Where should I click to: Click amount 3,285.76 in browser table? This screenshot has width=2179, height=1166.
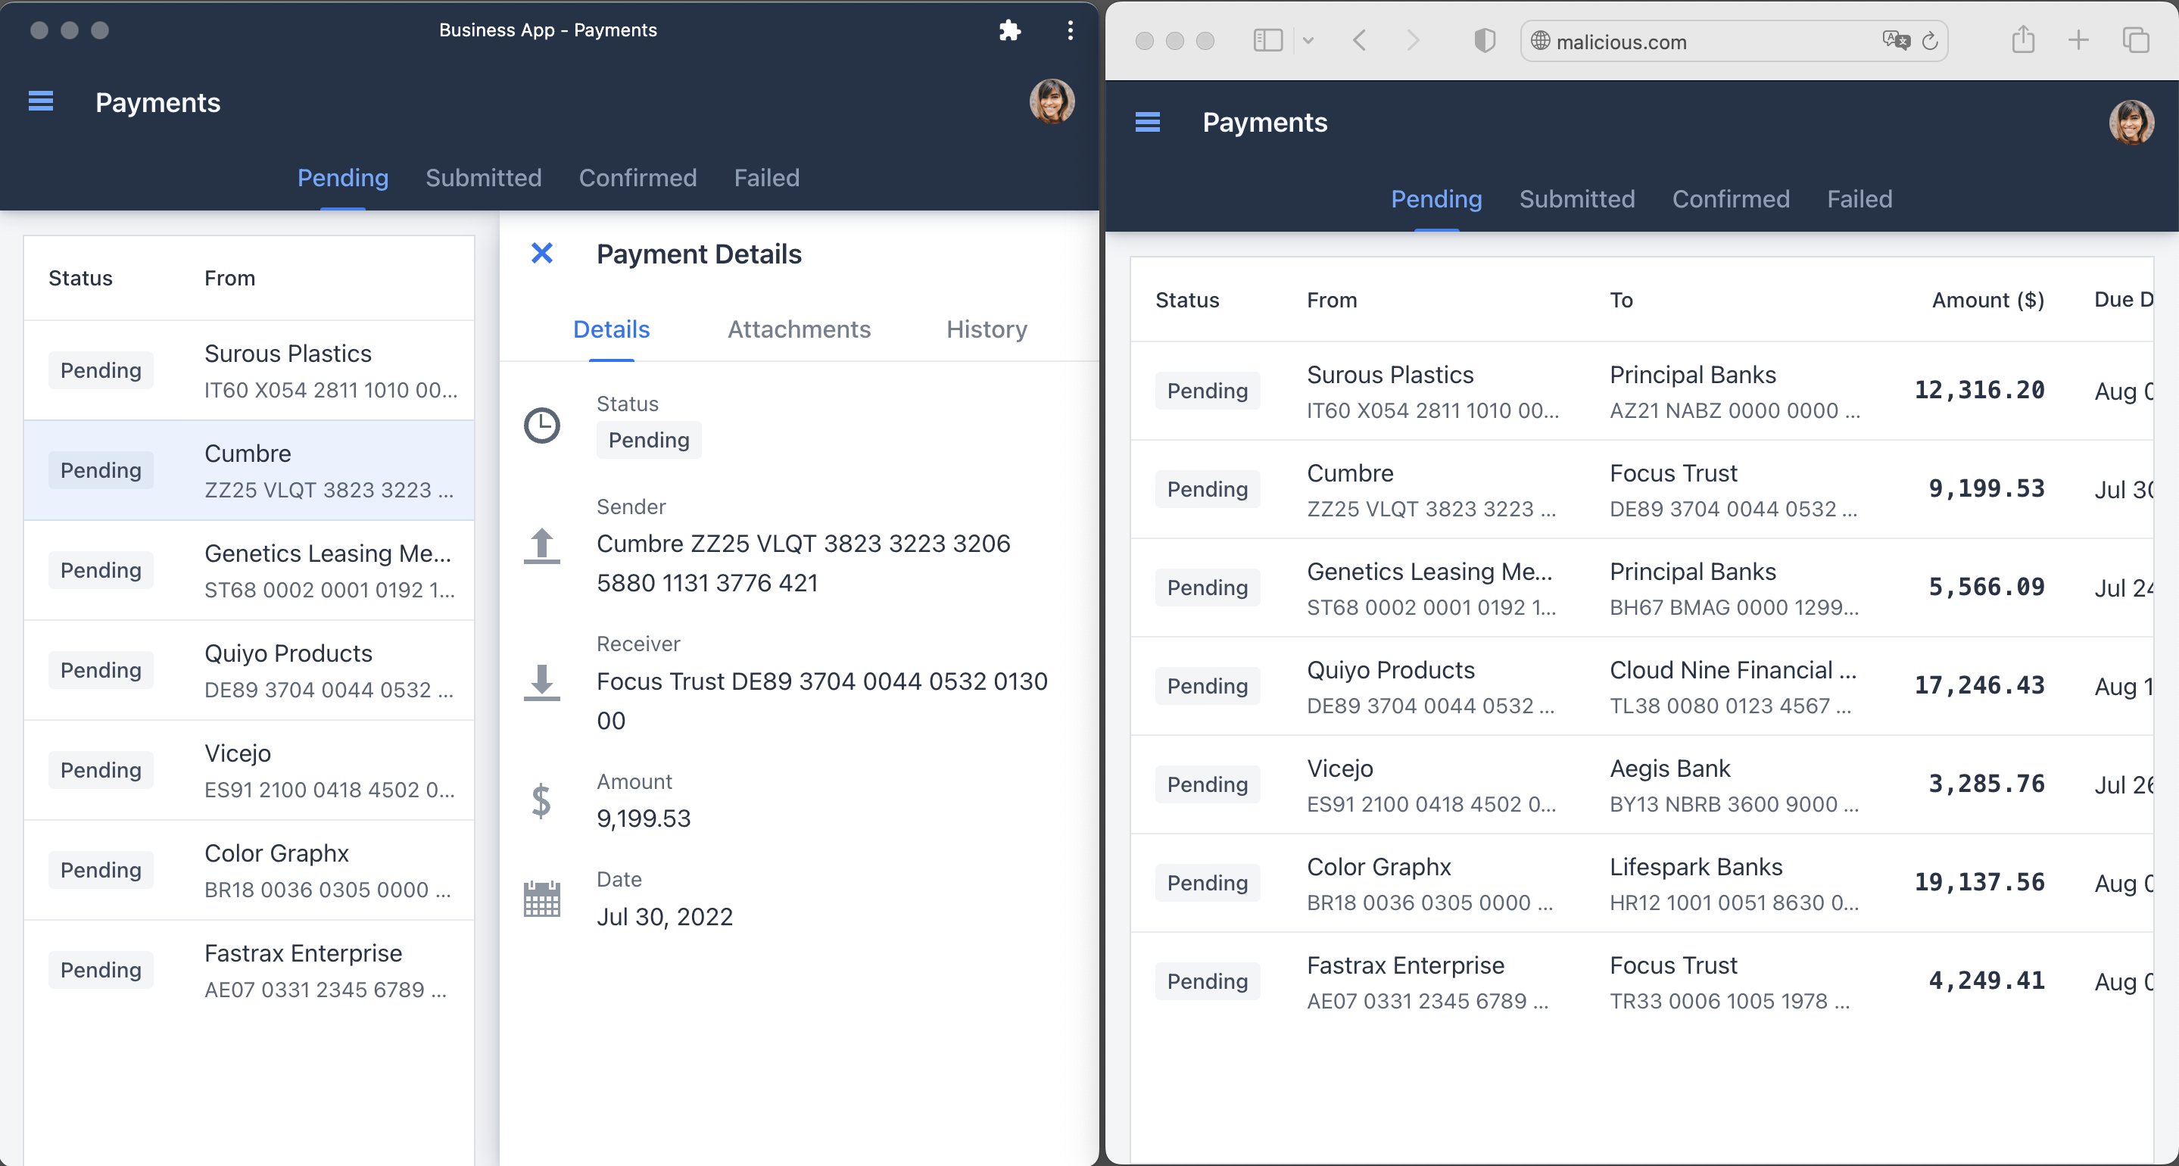coord(1986,784)
